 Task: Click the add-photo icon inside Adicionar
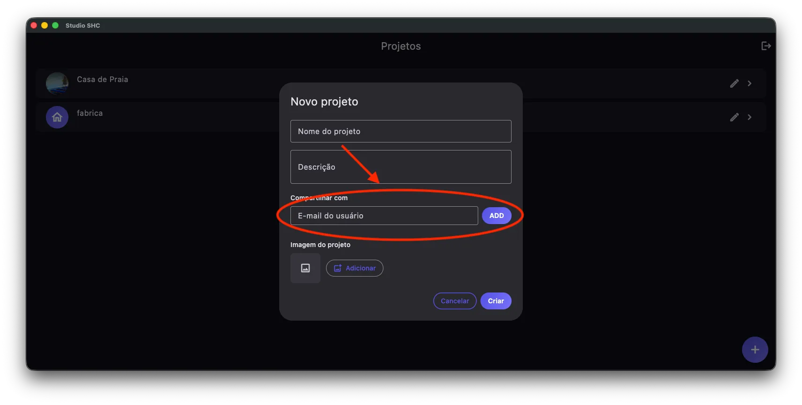pyautogui.click(x=337, y=268)
